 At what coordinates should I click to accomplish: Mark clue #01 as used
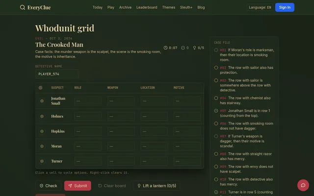click(x=216, y=50)
